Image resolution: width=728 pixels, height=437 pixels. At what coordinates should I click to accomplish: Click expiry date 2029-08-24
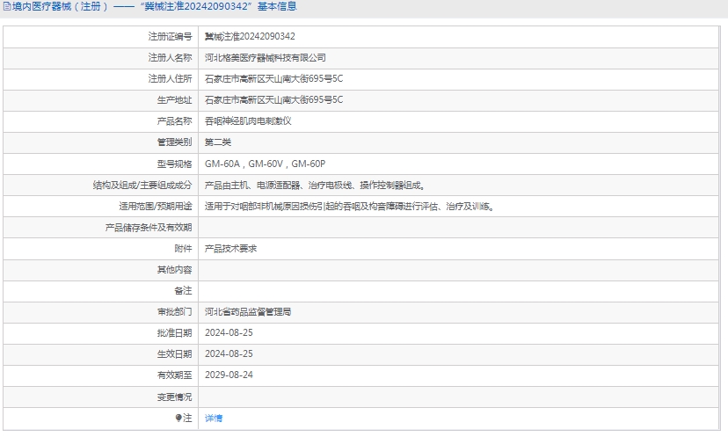[x=229, y=375]
